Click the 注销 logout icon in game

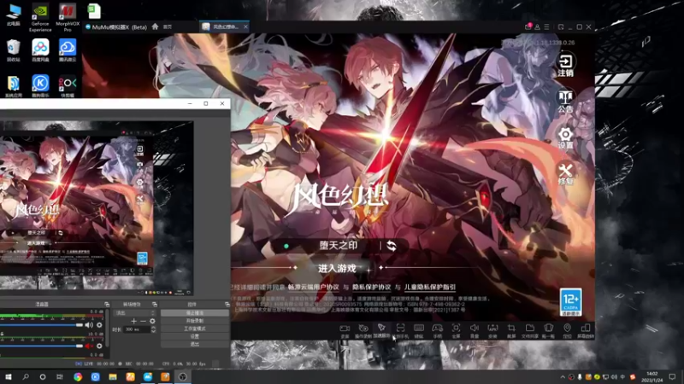click(x=565, y=65)
